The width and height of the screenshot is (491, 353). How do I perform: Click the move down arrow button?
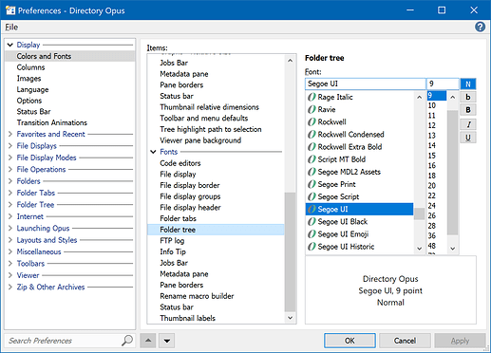[167, 341]
